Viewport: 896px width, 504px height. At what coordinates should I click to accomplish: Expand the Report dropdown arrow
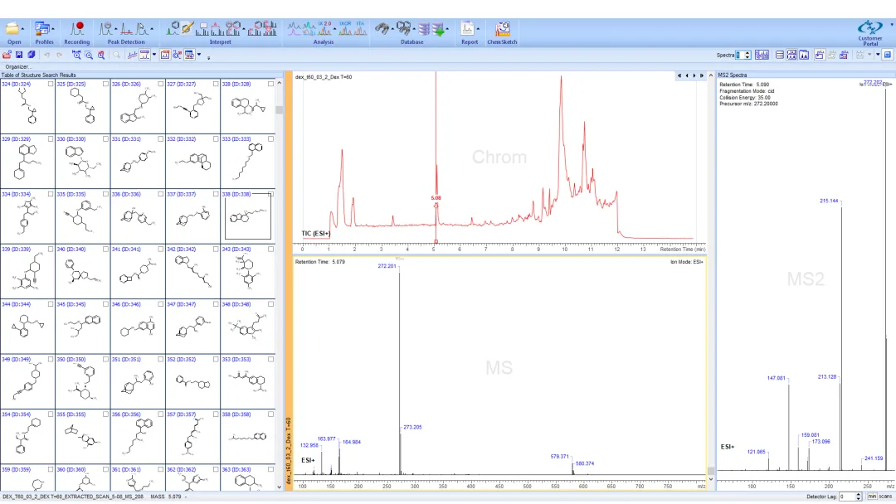[479, 28]
